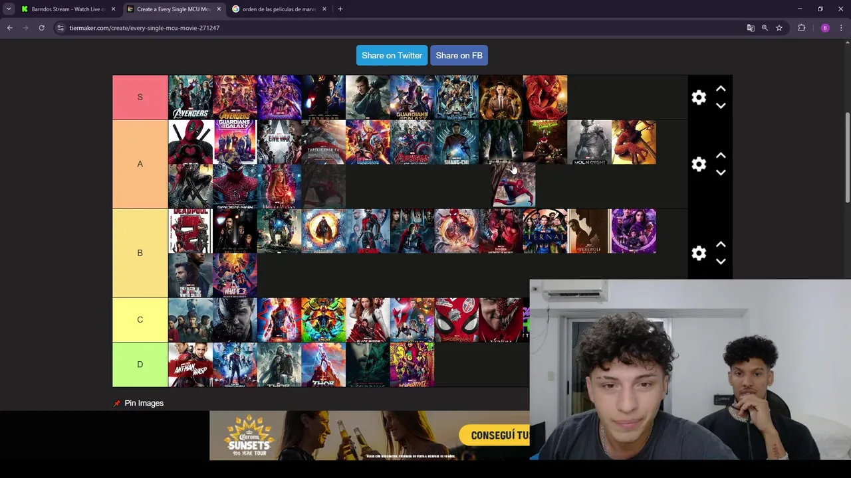The height and width of the screenshot is (478, 851).
Task: Select the yellow B tier label
Action: coord(140,253)
